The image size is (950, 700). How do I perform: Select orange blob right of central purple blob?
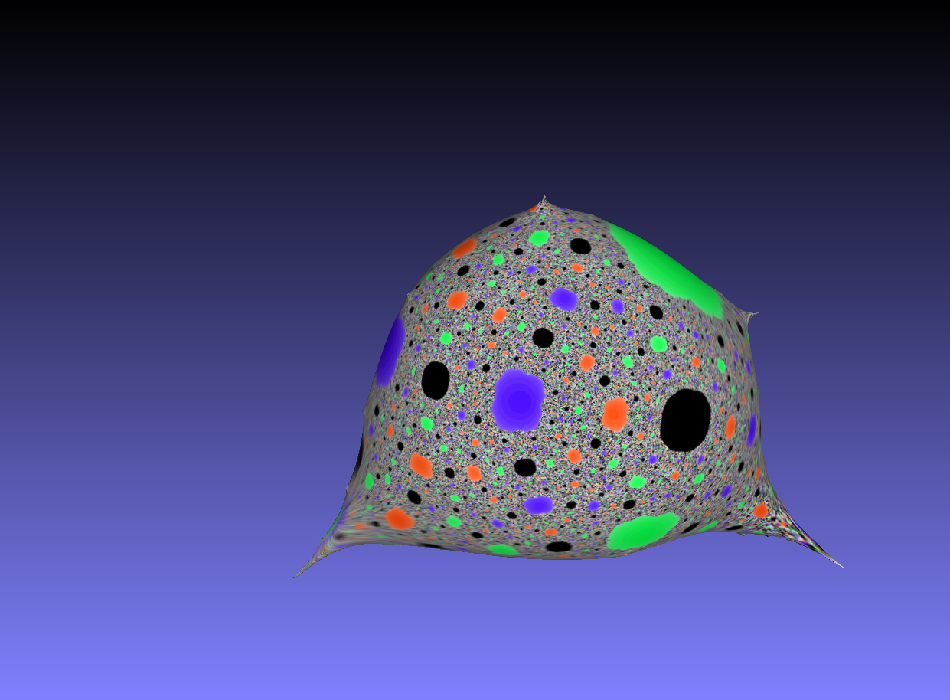click(x=615, y=414)
